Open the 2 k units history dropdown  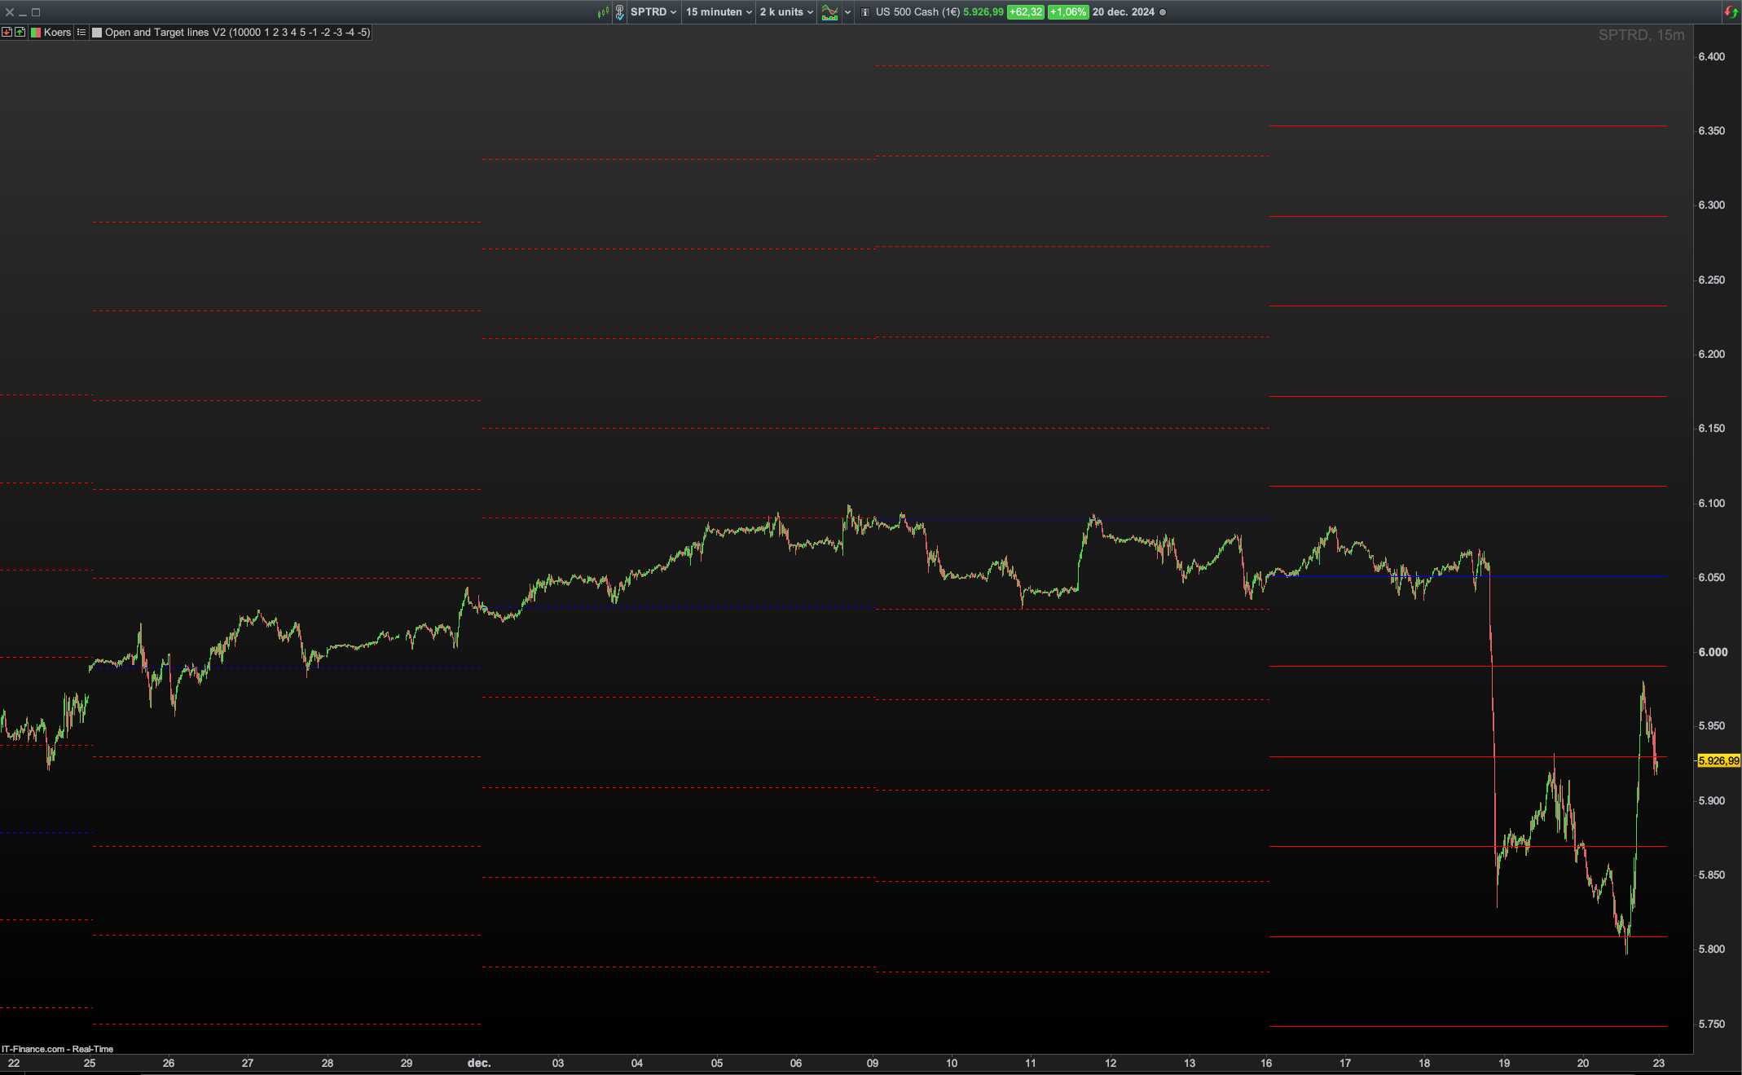(x=786, y=12)
